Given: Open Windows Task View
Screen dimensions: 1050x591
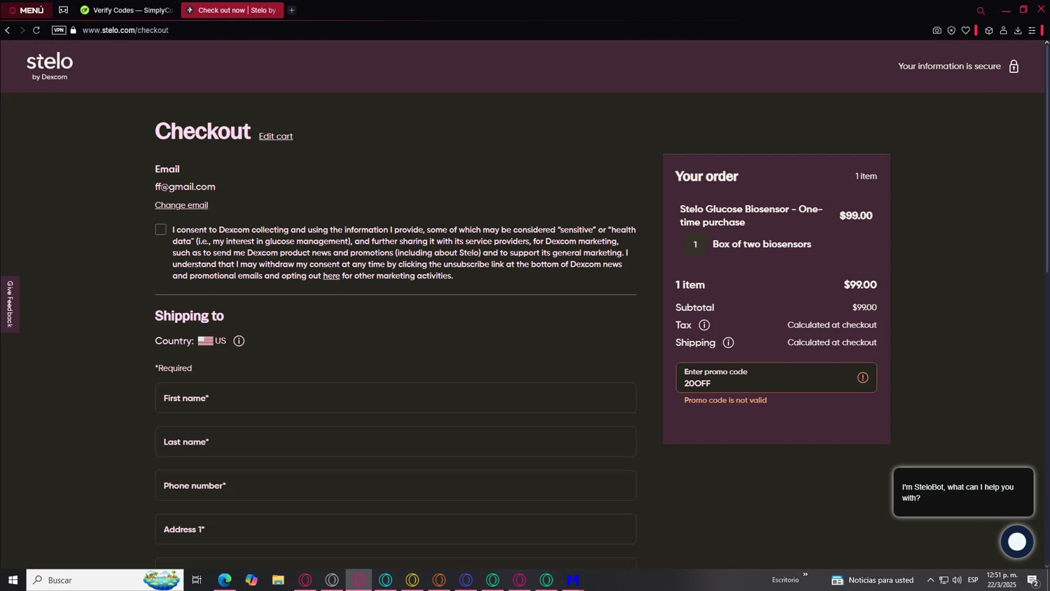Looking at the screenshot, I should click(x=197, y=580).
